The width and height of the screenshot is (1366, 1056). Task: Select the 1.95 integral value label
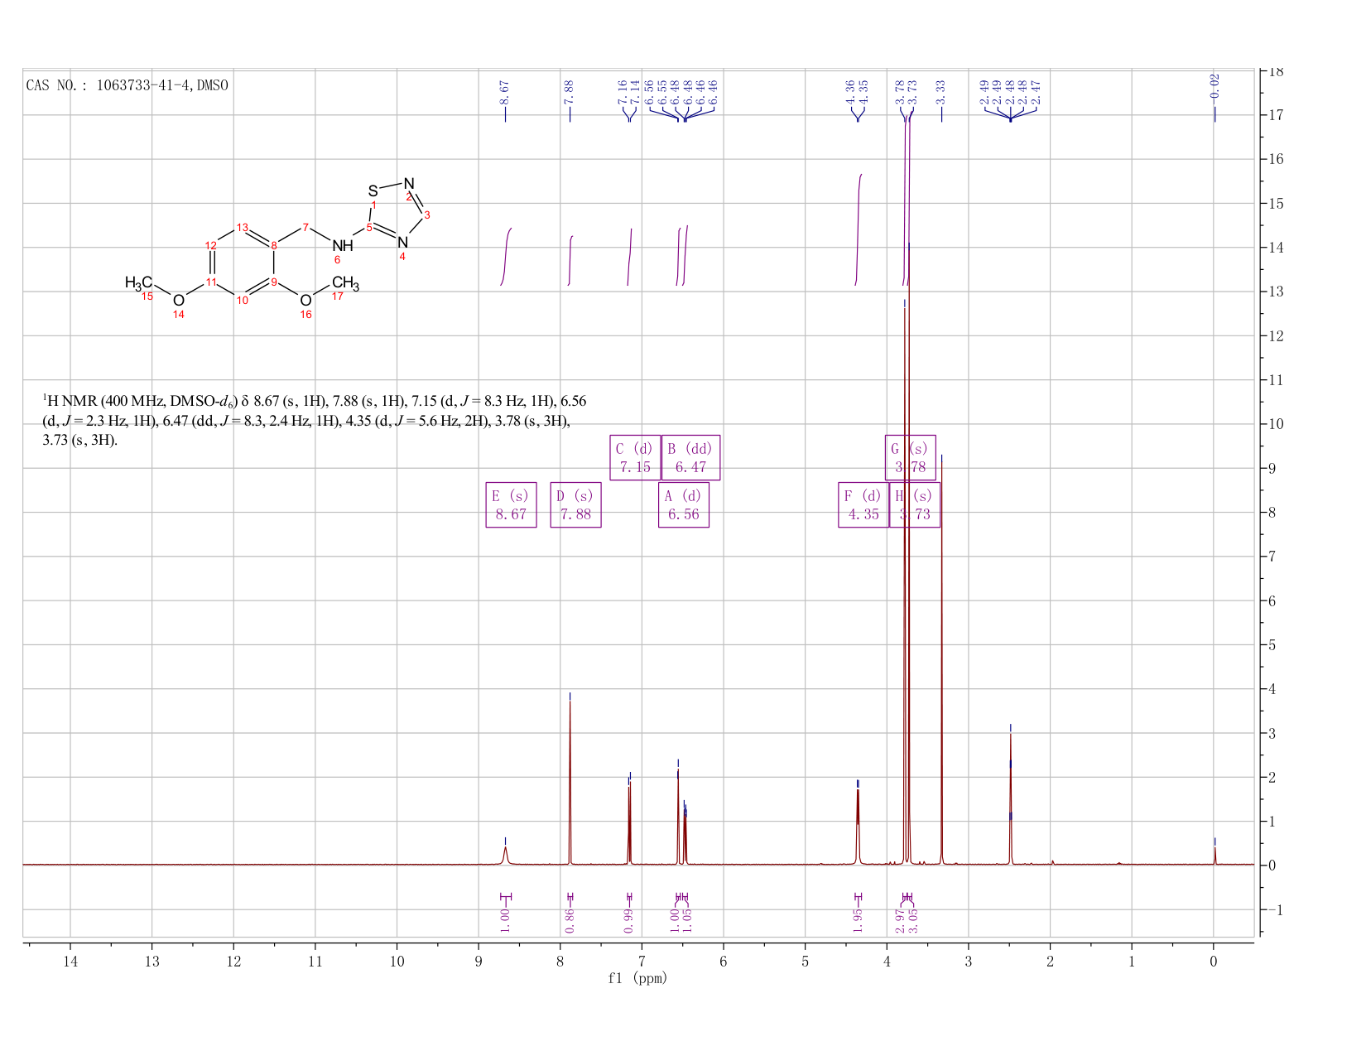[x=858, y=920]
